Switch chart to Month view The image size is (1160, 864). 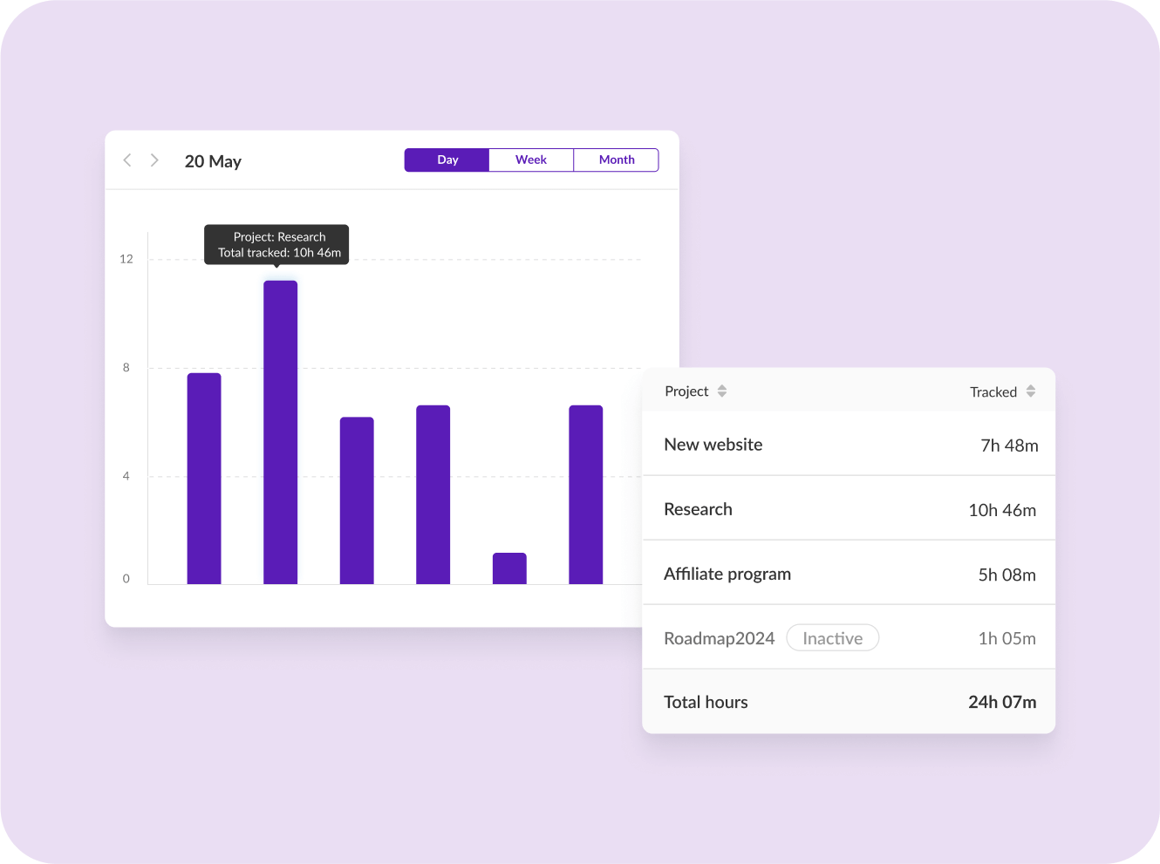(x=617, y=160)
